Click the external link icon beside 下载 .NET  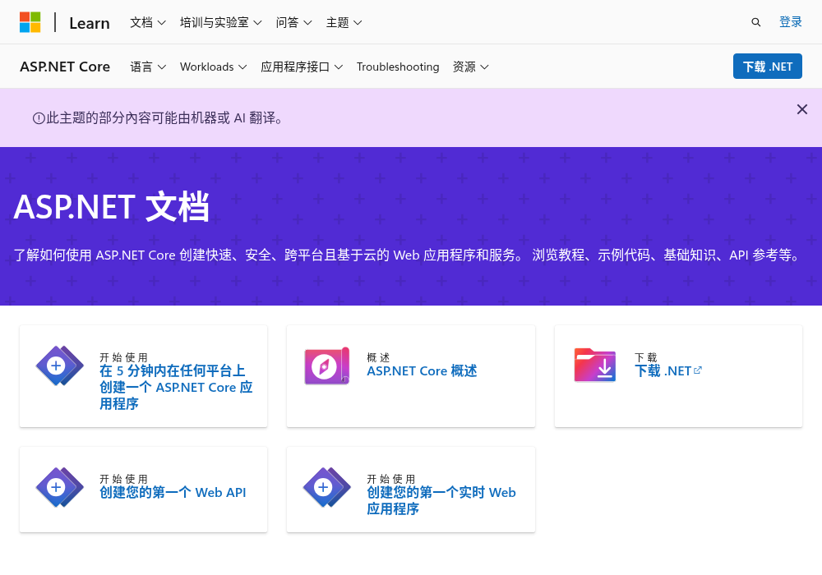(x=697, y=370)
